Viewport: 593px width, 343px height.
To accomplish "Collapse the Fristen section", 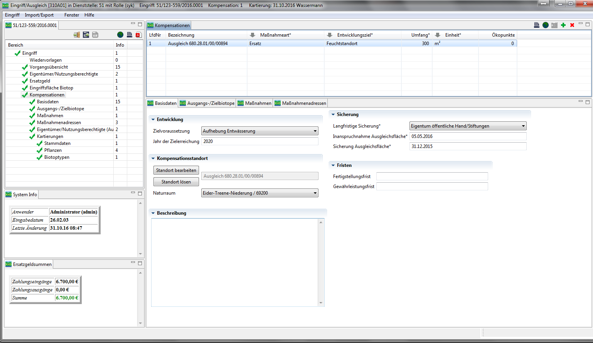I will 333,165.
